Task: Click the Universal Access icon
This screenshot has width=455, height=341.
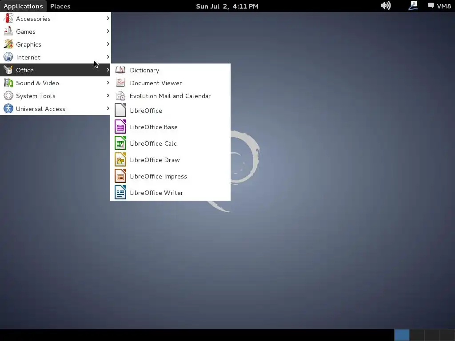Action: point(8,109)
